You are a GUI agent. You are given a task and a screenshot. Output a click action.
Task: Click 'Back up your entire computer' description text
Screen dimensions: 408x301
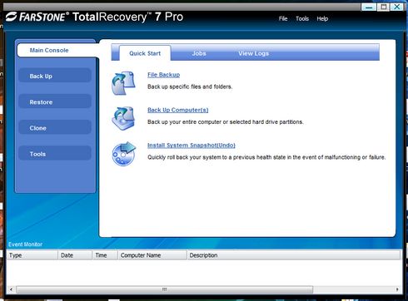pos(226,122)
